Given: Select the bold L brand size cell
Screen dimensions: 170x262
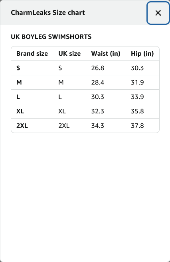Looking at the screenshot, I should (x=18, y=97).
